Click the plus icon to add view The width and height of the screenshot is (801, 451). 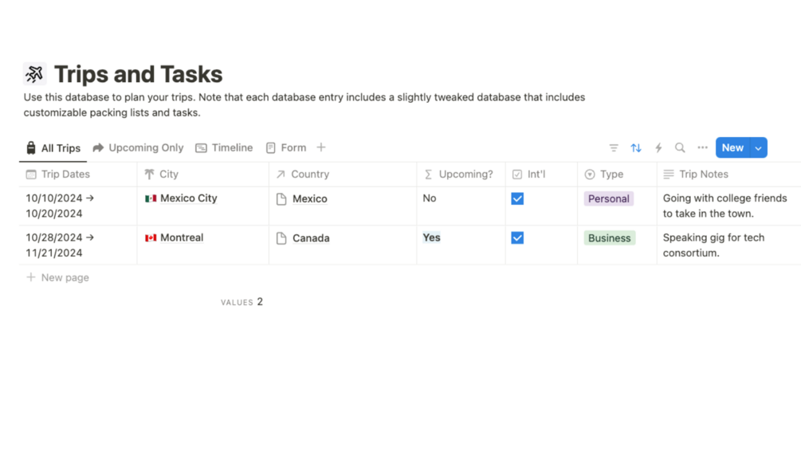tap(321, 147)
